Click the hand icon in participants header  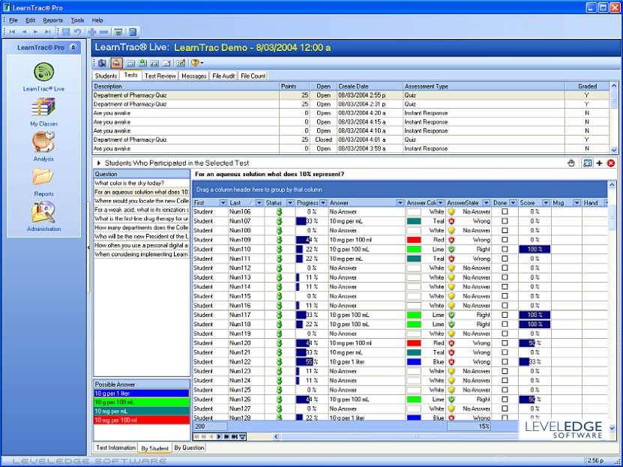click(x=571, y=163)
